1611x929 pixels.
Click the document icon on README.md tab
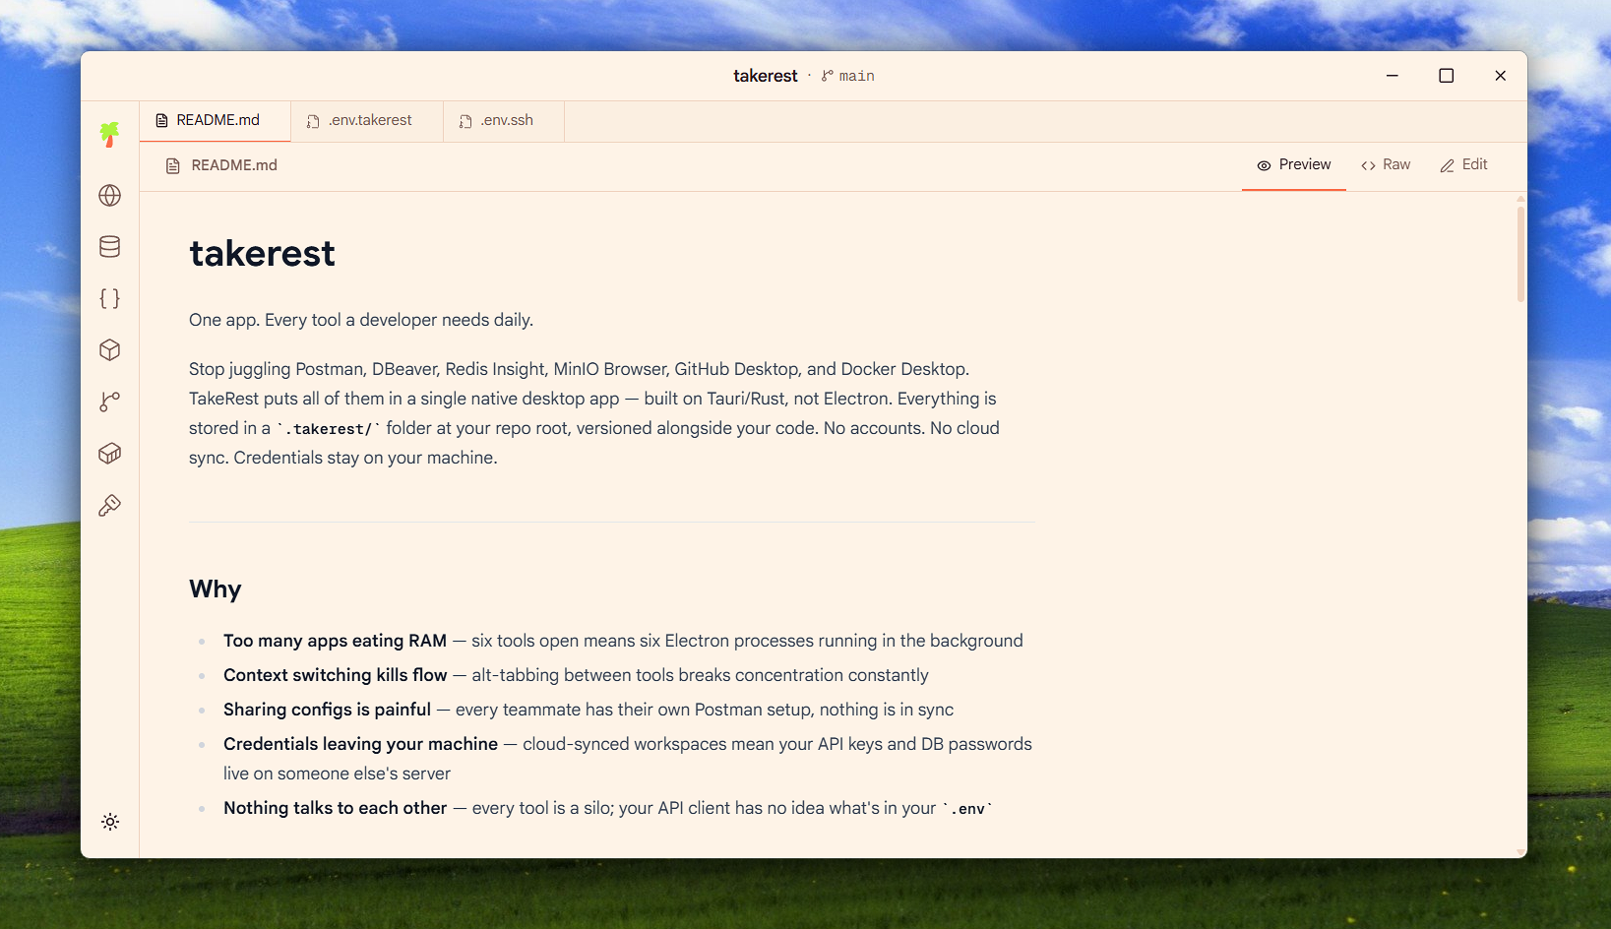(x=162, y=121)
